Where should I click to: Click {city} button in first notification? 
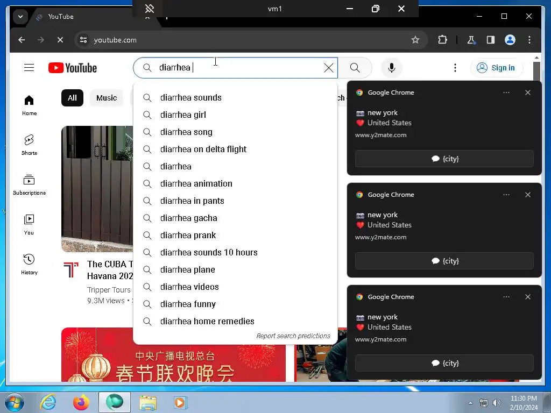click(x=444, y=159)
